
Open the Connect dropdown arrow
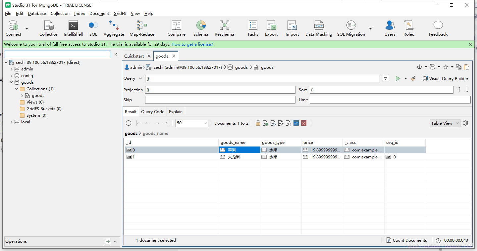tap(26, 29)
